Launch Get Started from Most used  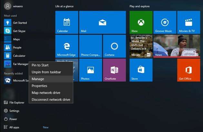(15, 23)
